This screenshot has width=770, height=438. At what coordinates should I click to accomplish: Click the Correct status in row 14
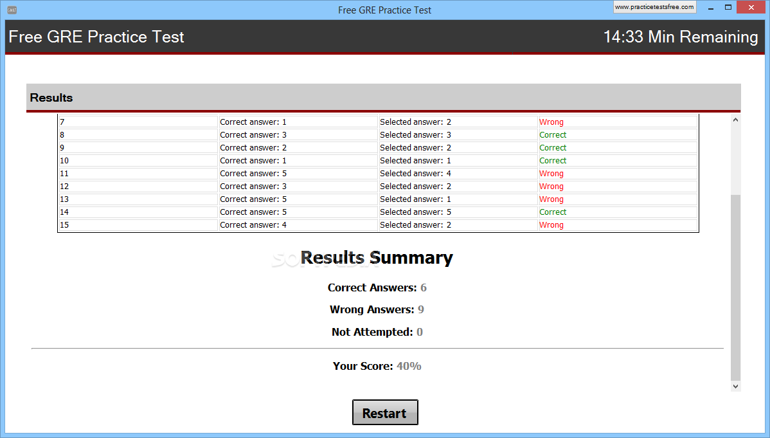click(x=553, y=212)
